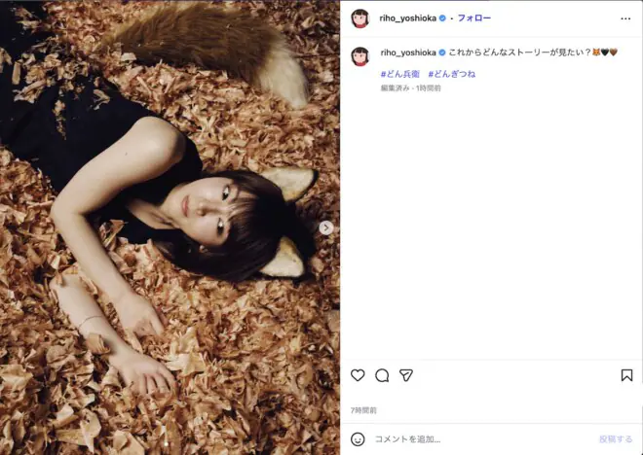Image resolution: width=643 pixels, height=455 pixels.
Task: Open the #どん兵衛 hashtag
Action: [x=399, y=74]
